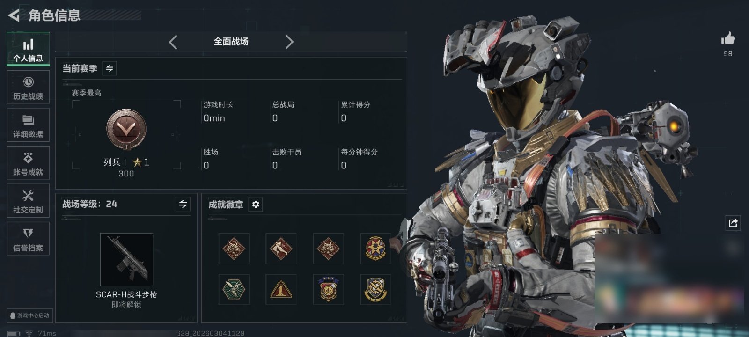Switch to previous mode with left chevron
Screen dimensions: 749x337
tap(173, 42)
